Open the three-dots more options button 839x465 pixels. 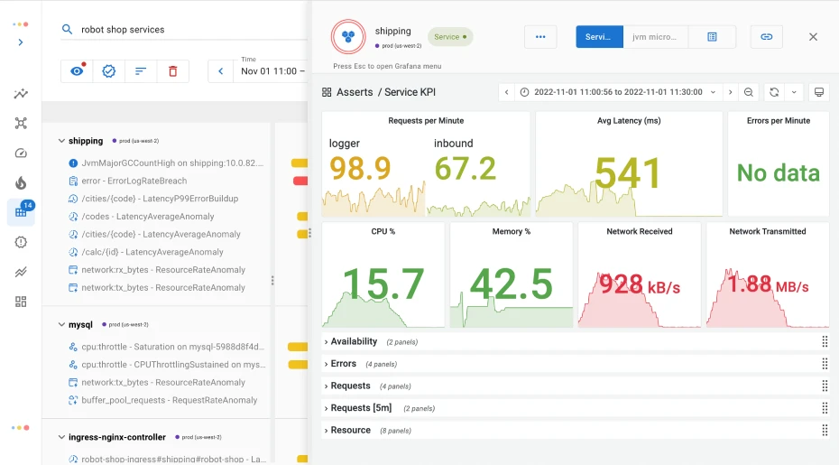(x=540, y=37)
